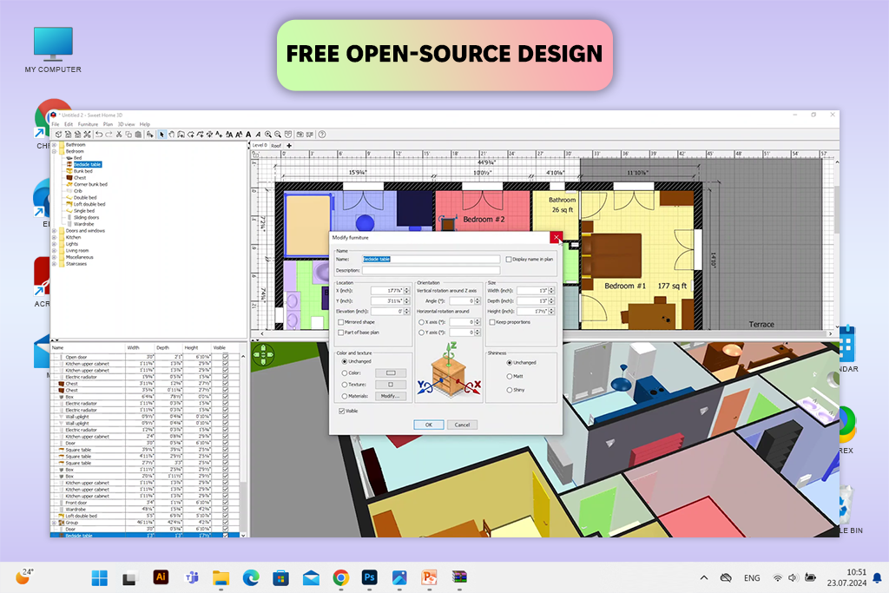Expand the Living room folder
The height and width of the screenshot is (593, 889).
tap(55, 251)
